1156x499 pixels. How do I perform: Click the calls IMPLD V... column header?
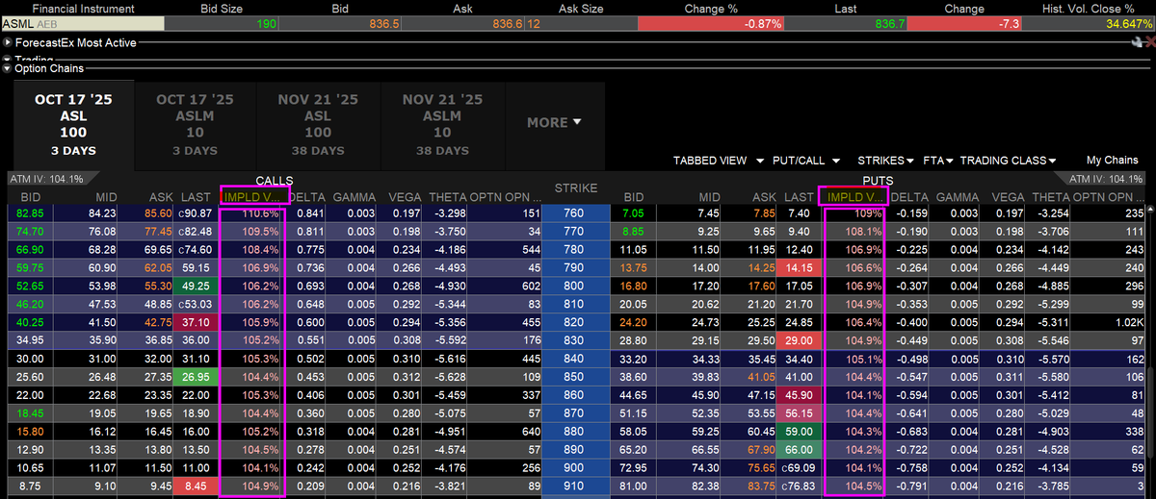(x=254, y=196)
